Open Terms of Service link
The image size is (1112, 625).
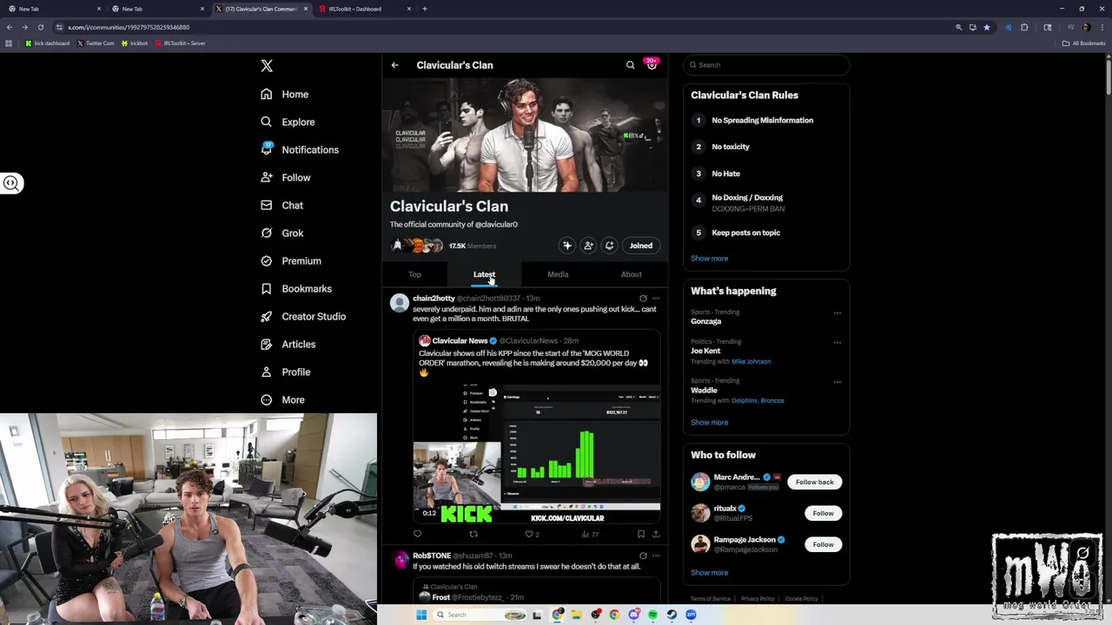point(711,599)
